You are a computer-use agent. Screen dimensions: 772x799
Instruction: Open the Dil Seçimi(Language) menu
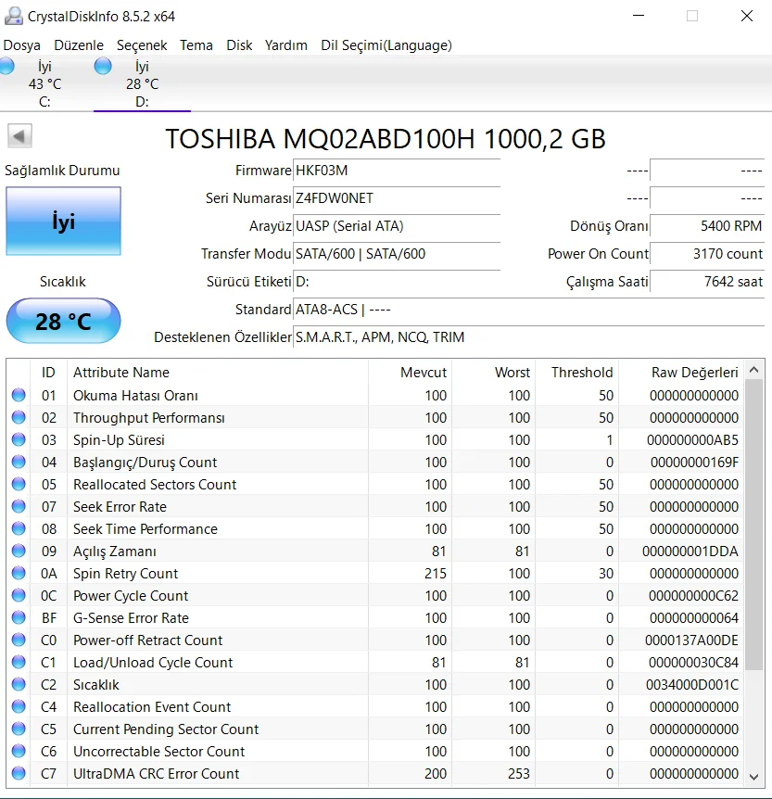click(386, 44)
